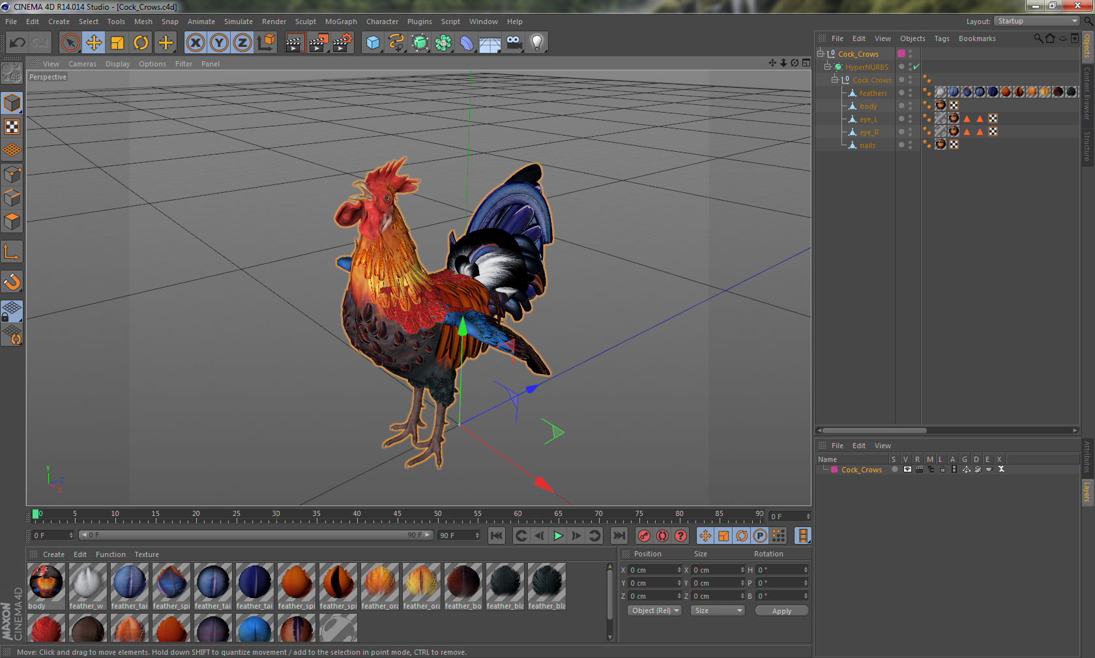Open the Character menu
This screenshot has height=658, width=1095.
pyautogui.click(x=382, y=21)
